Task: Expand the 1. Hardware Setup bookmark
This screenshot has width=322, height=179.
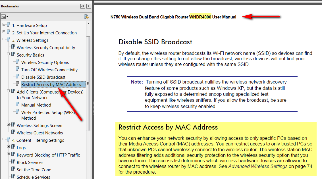Action: pos(4,24)
